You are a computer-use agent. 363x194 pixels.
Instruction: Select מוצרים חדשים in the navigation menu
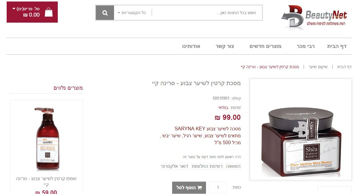(x=265, y=46)
